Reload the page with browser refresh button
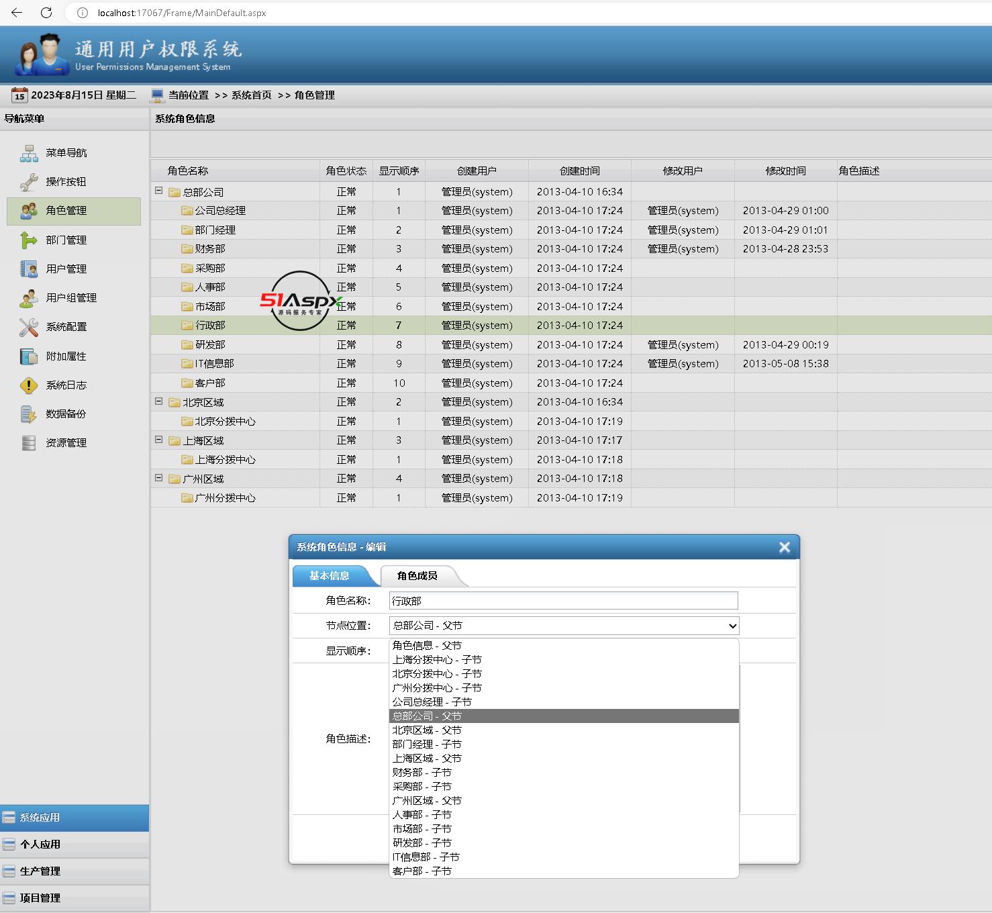This screenshot has width=992, height=913. coord(46,13)
